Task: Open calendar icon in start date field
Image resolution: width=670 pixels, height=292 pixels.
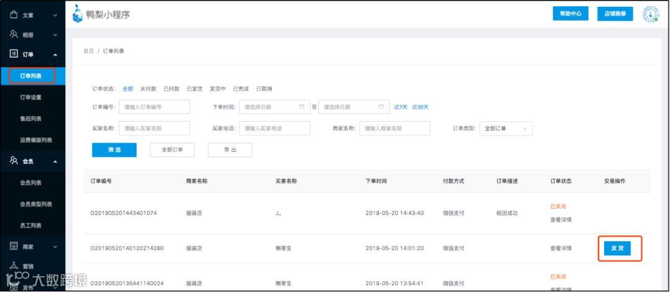Action: pos(301,107)
